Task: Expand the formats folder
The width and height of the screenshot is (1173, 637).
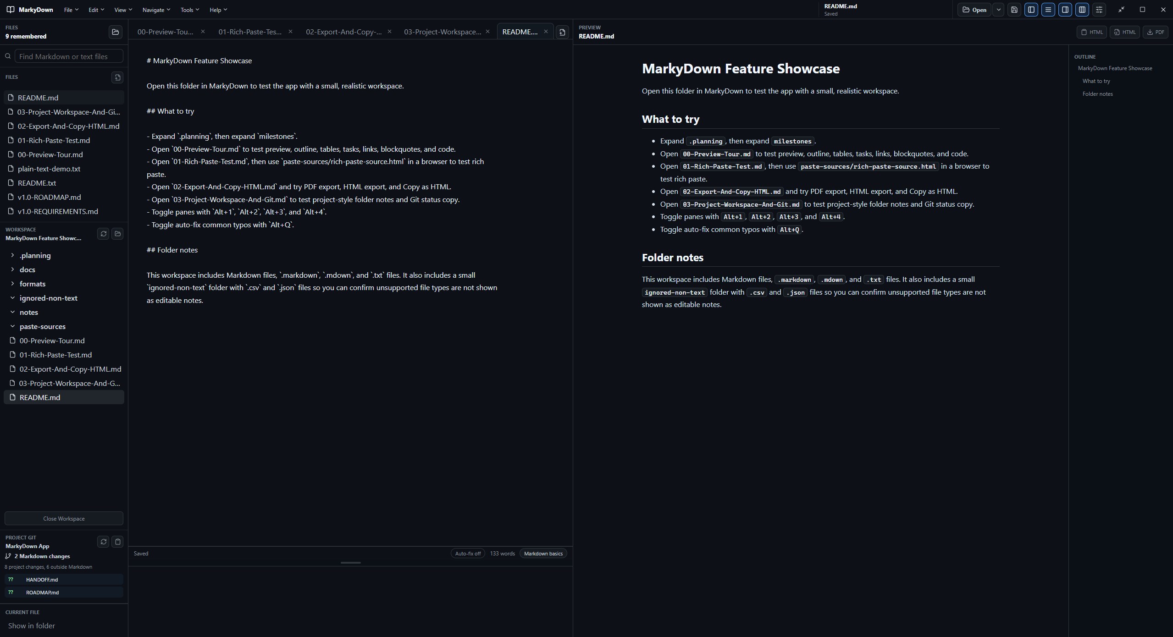Action: click(x=64, y=284)
